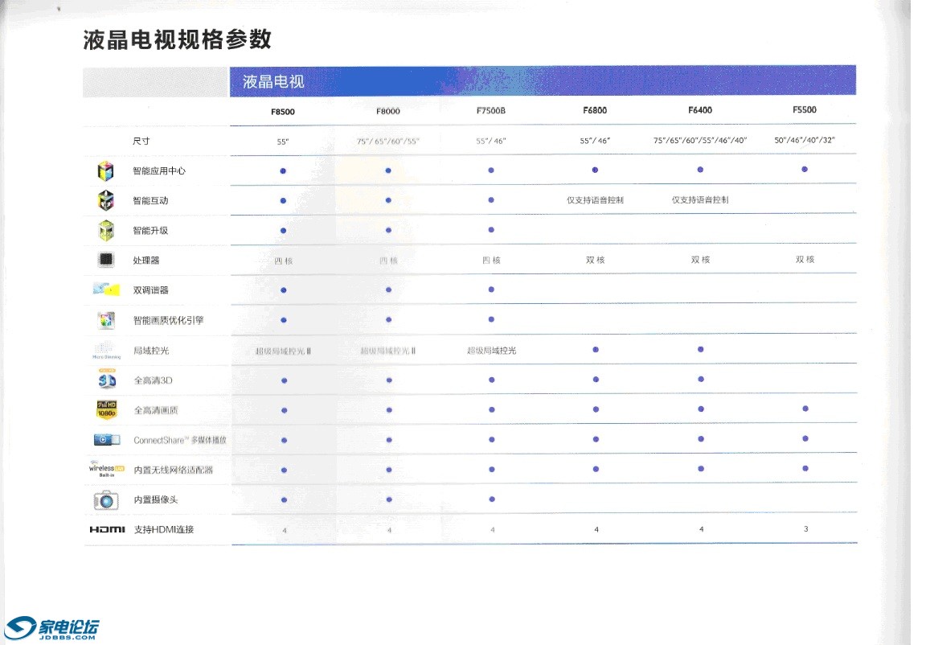This screenshot has width=926, height=645.
Task: Click the built-in camera icon
Action: click(x=106, y=500)
